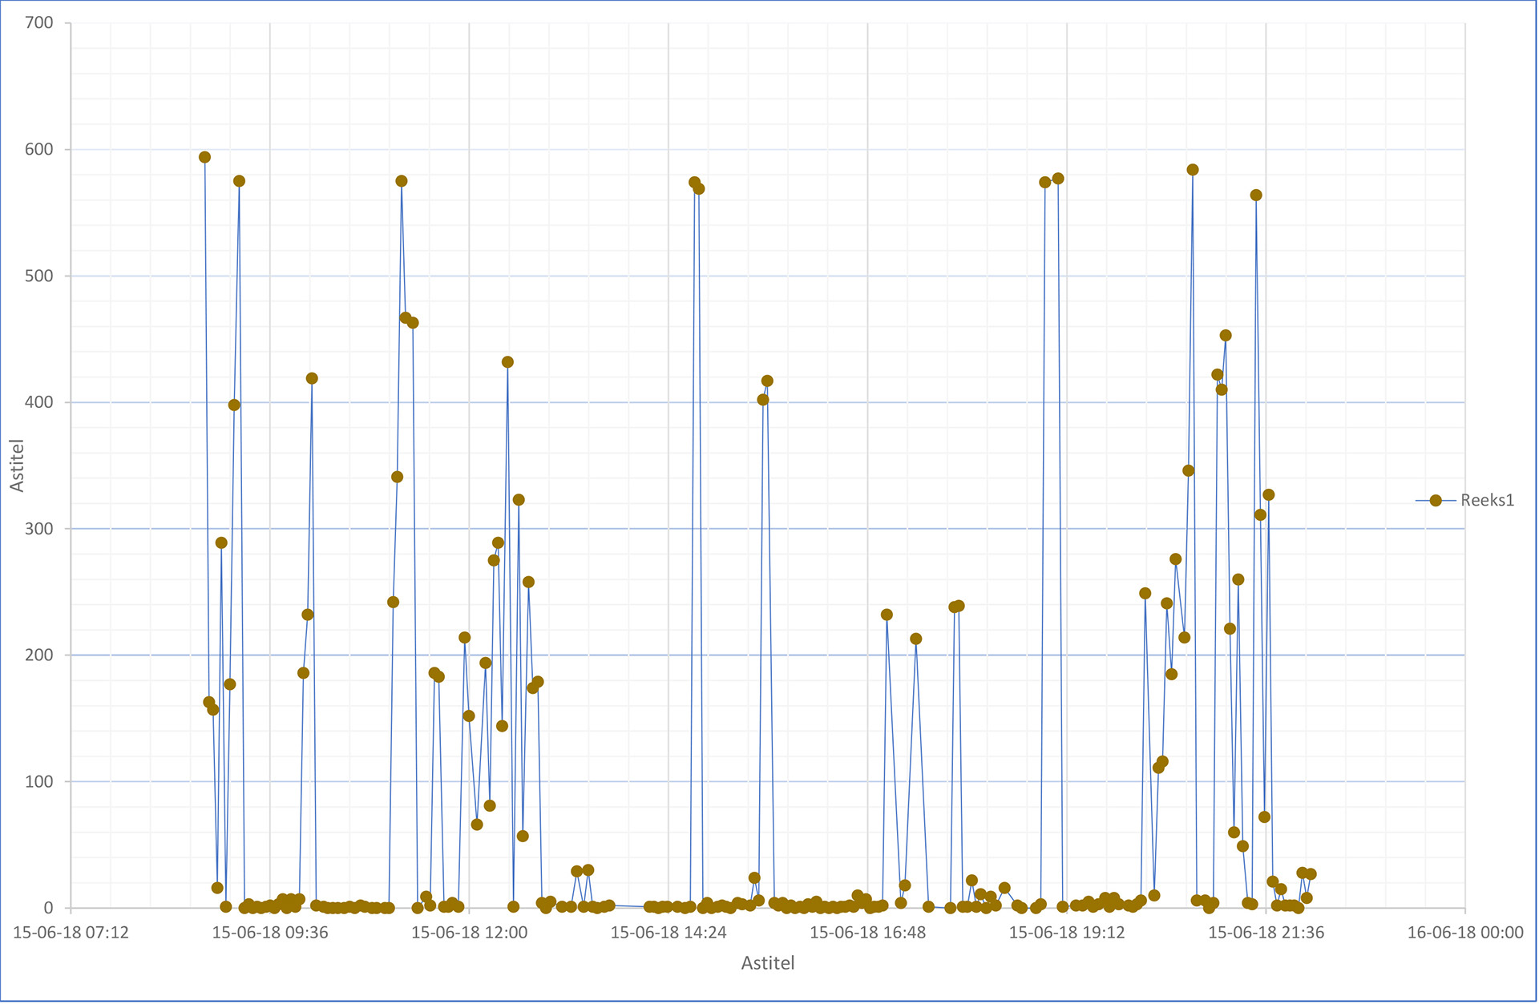Click the 700 label on vertical axis
This screenshot has height=1004, width=1539.
click(x=38, y=23)
